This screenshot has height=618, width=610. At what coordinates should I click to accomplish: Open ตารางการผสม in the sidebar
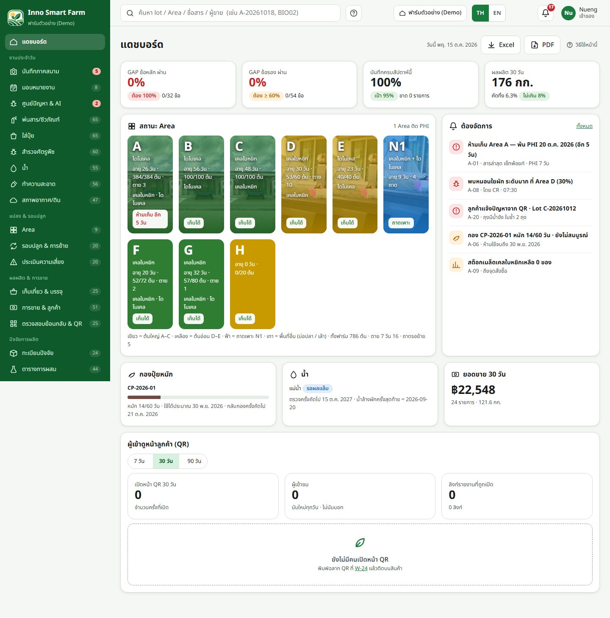[x=55, y=369]
